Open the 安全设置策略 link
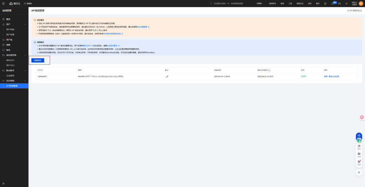Image resolution: width=365 pixels, height=187 pixels. coord(142,27)
